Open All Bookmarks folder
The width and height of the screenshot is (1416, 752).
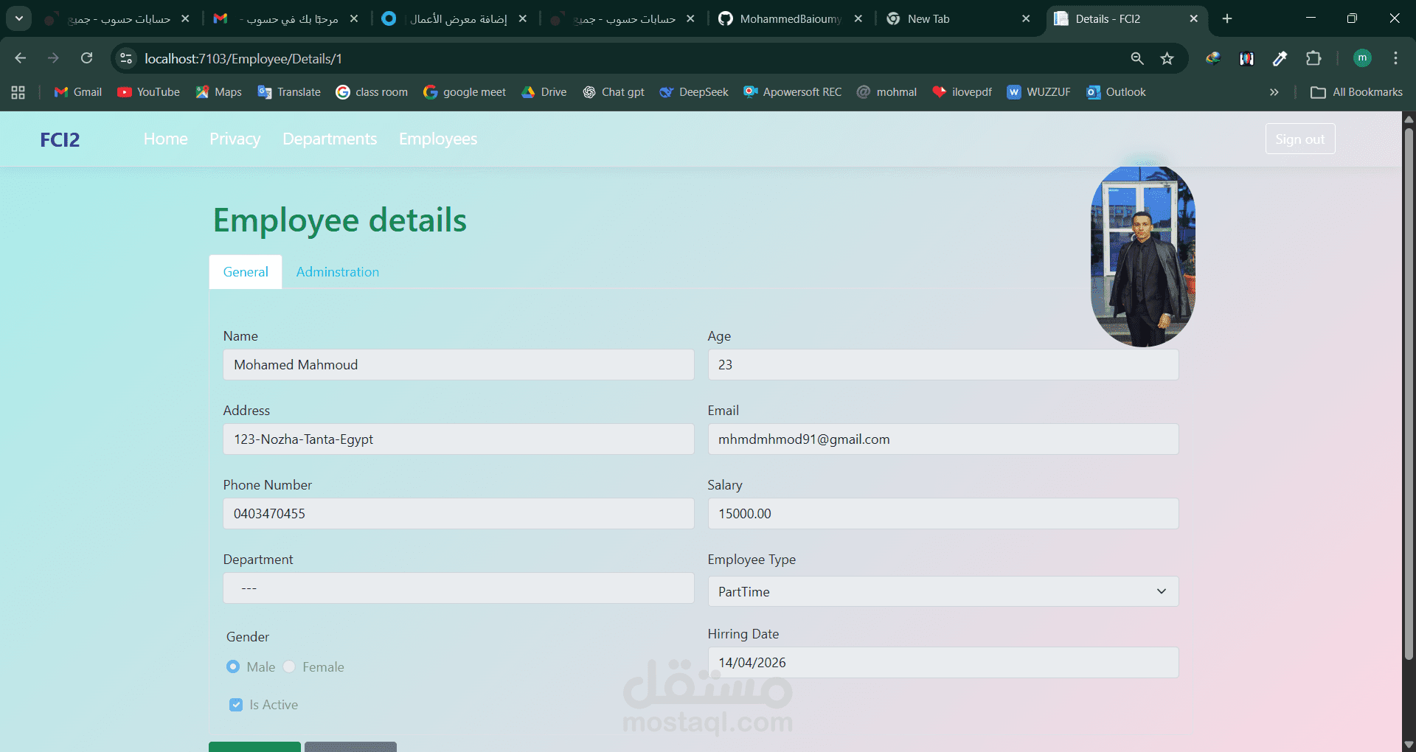point(1356,92)
